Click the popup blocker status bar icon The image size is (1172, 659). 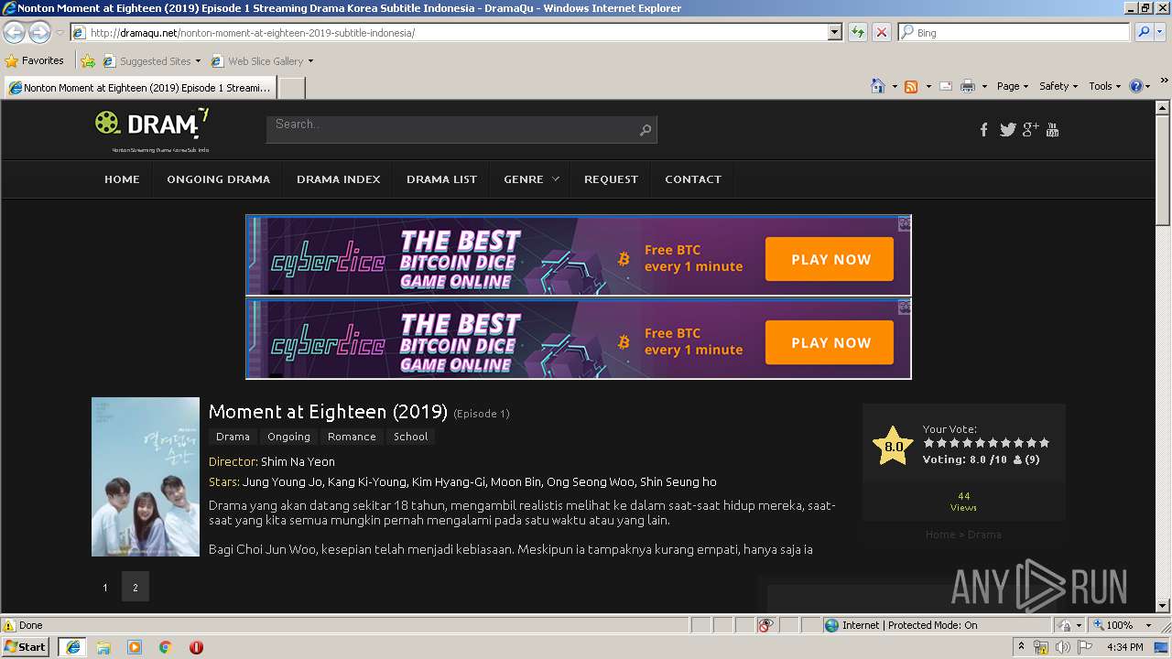click(x=765, y=625)
